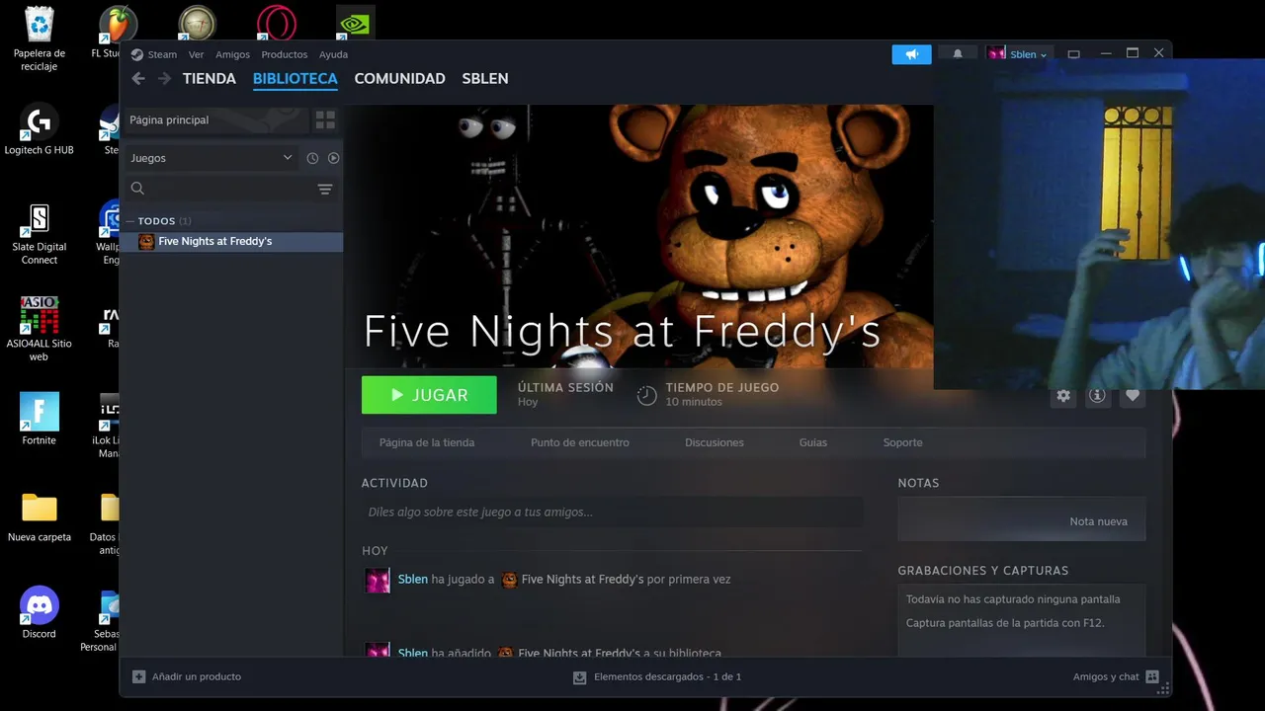Go to the COMUNIDAD tab
The image size is (1265, 711).
399,79
